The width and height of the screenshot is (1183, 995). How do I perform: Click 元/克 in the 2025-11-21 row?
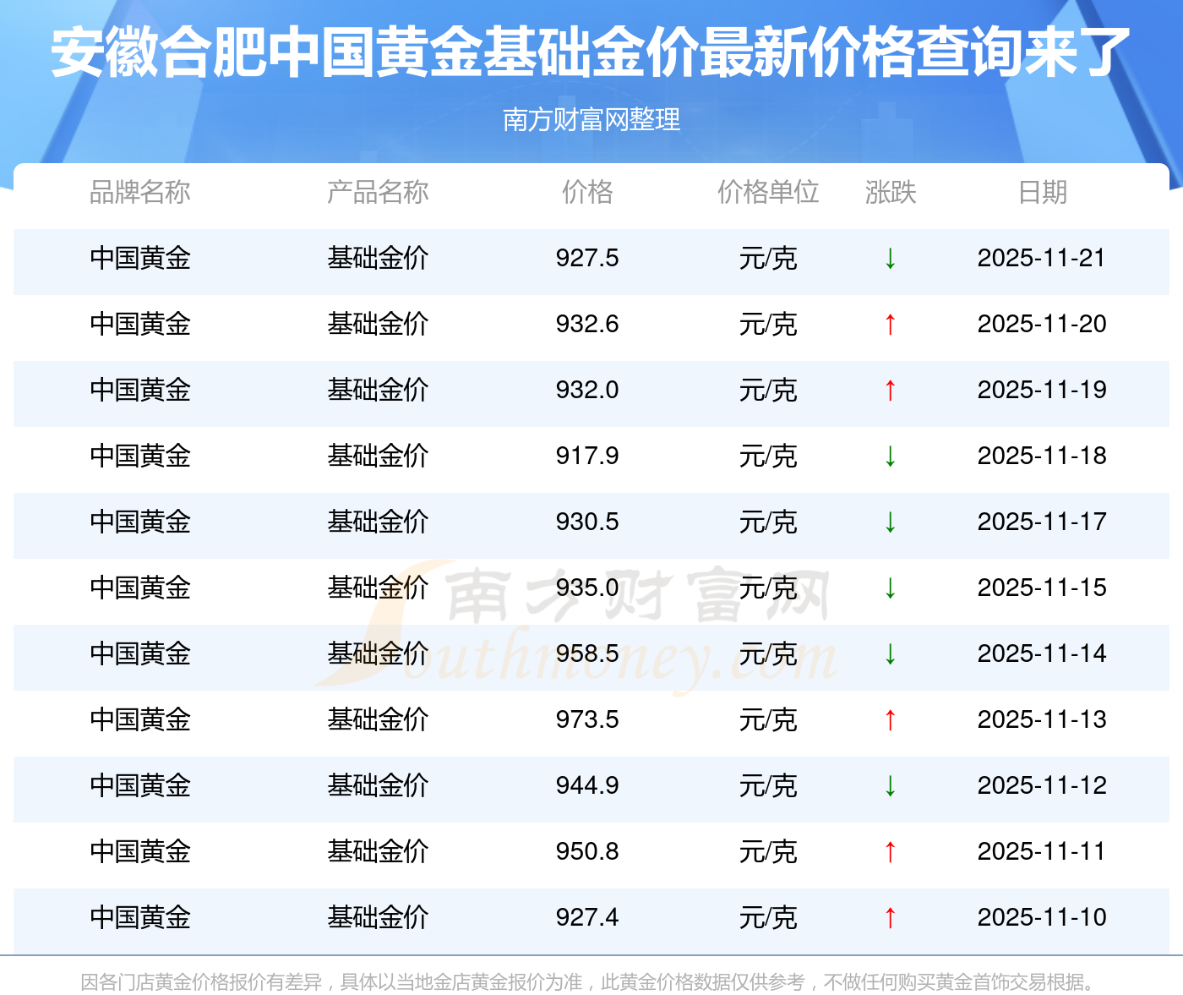[x=768, y=258]
